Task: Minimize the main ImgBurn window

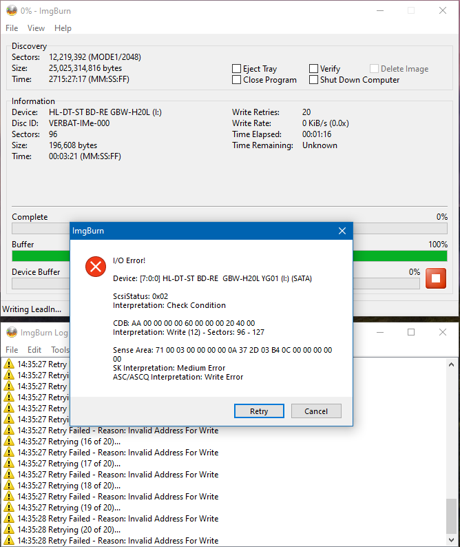Action: pyautogui.click(x=380, y=11)
